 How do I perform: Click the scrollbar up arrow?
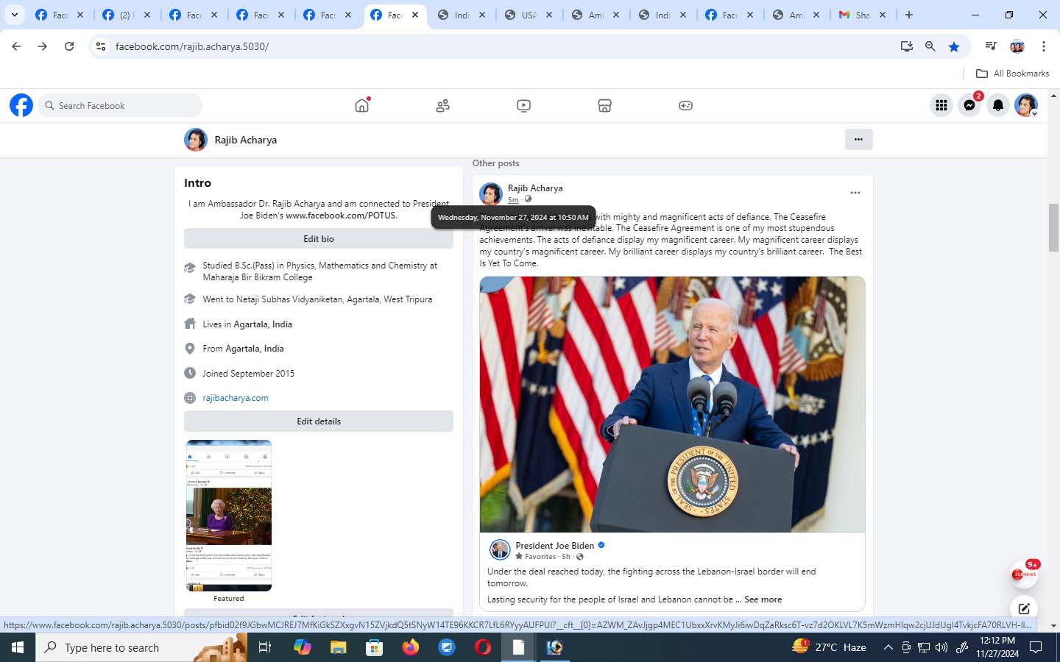[x=1053, y=96]
